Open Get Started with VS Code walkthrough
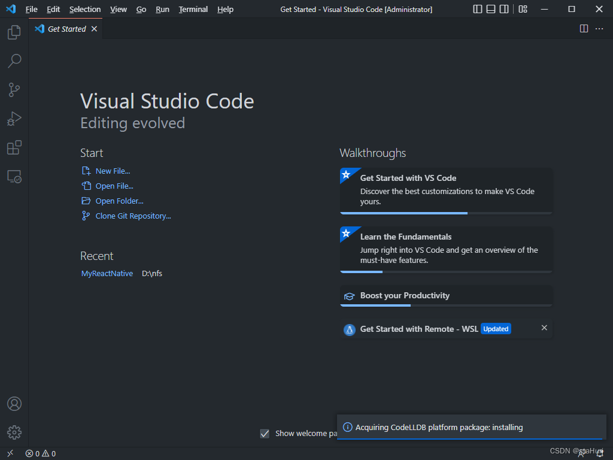The width and height of the screenshot is (613, 460). (446, 191)
